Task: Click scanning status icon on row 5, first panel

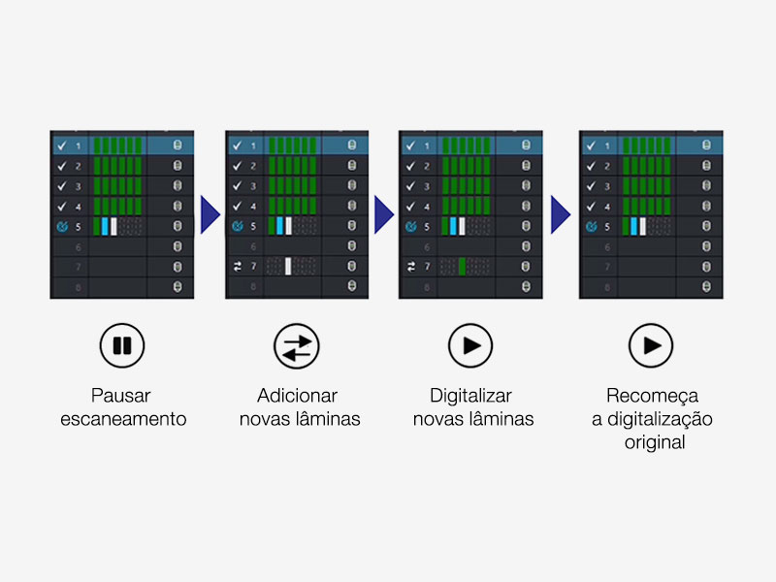Action: point(61,227)
